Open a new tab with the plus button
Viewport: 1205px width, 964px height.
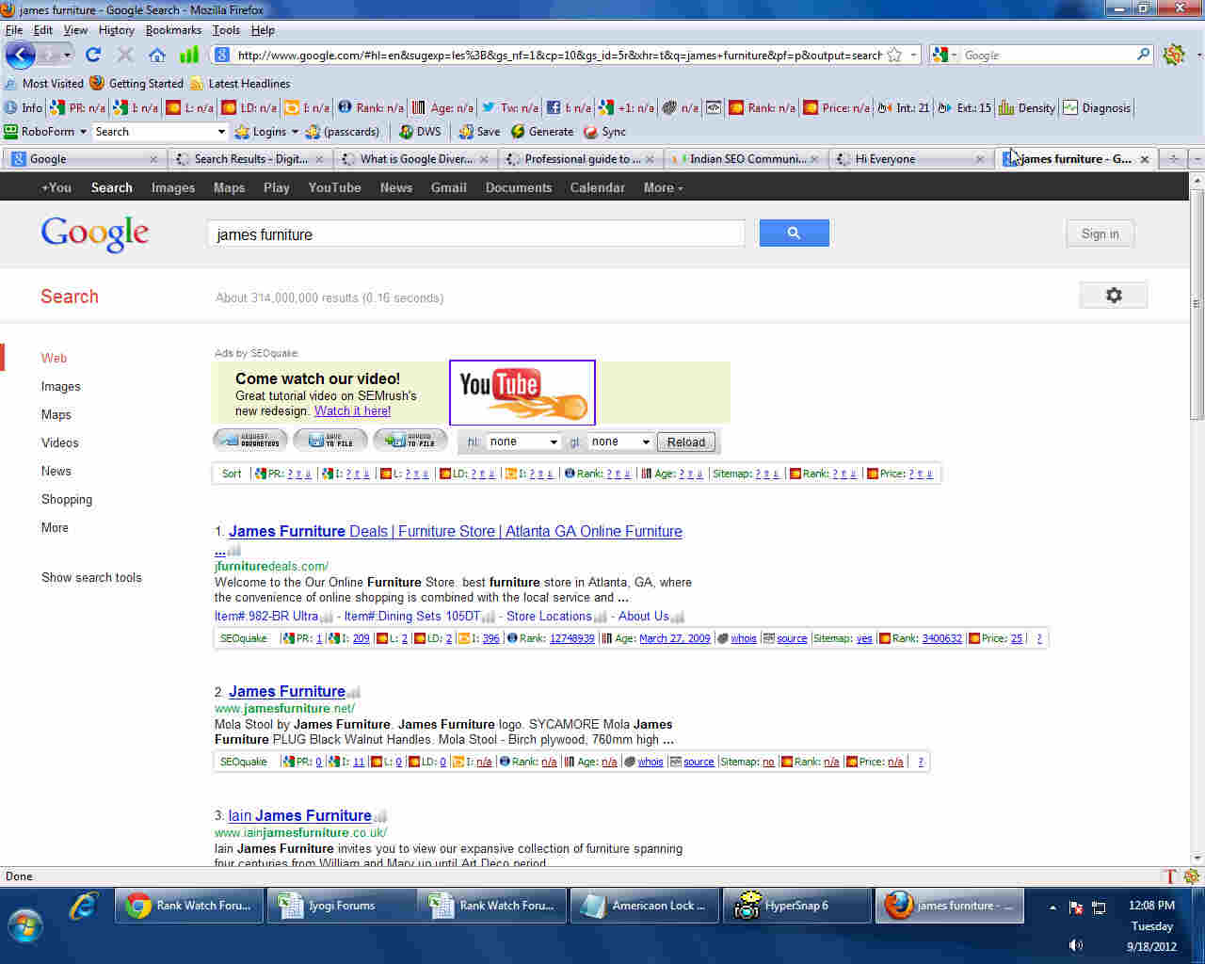coord(1174,159)
